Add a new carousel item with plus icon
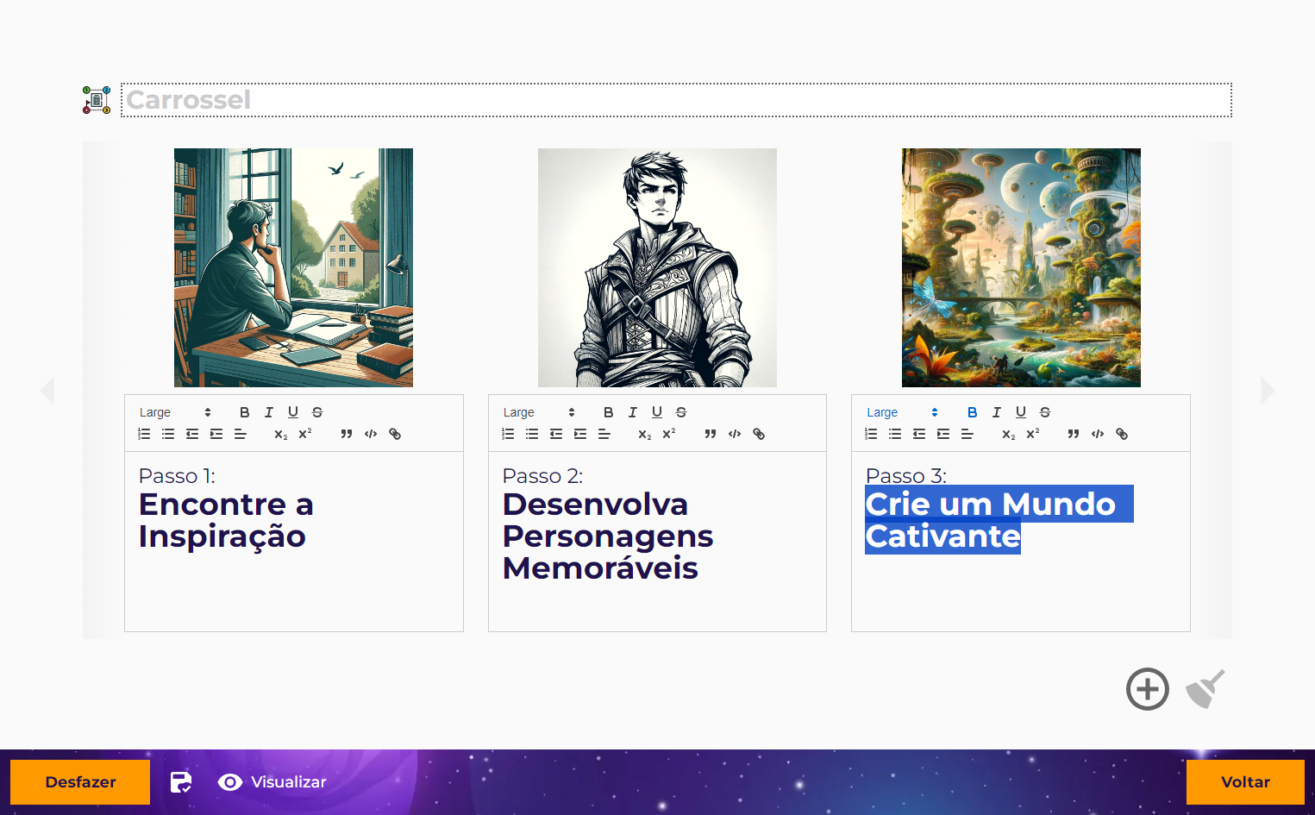The image size is (1315, 815). [1148, 689]
